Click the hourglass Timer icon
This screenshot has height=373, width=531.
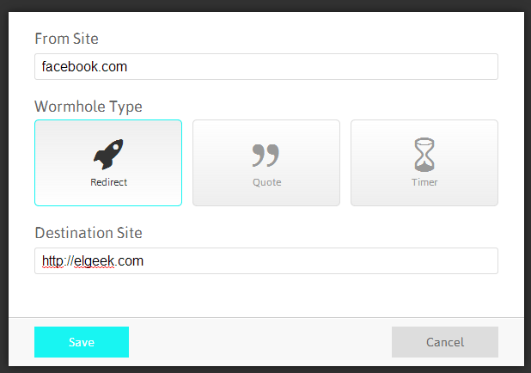[424, 155]
